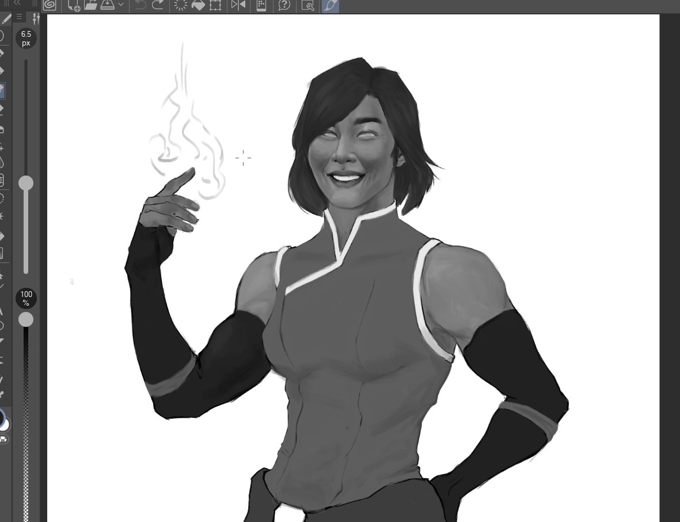Redo the undone action
The height and width of the screenshot is (522, 680).
coord(158,5)
